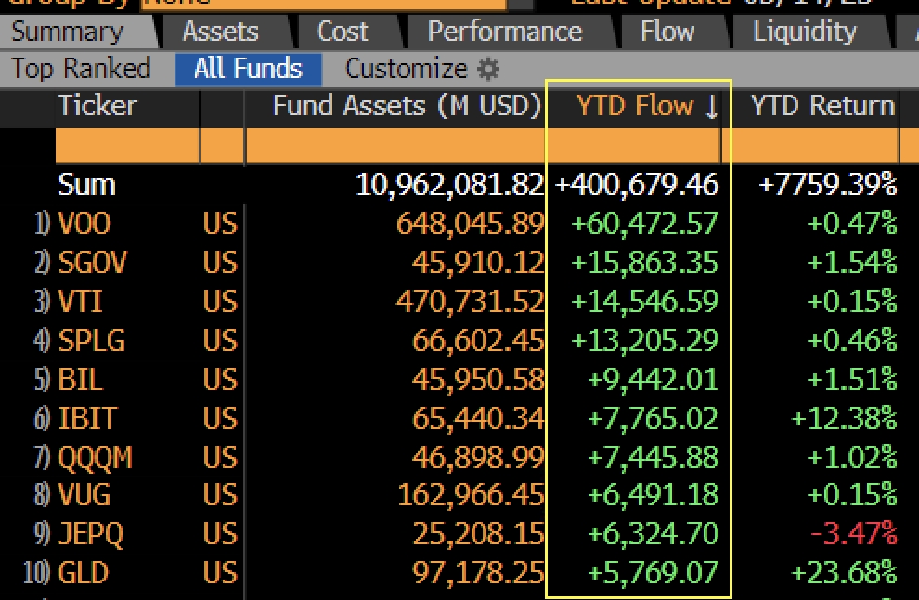Screen dimensions: 919x600
Task: Select the IBIT ticker link
Action: [x=87, y=418]
